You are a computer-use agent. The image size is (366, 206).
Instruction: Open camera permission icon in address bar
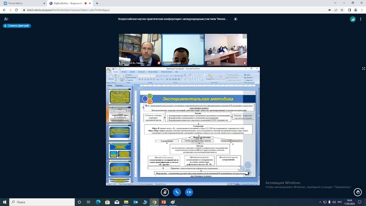pos(330,10)
